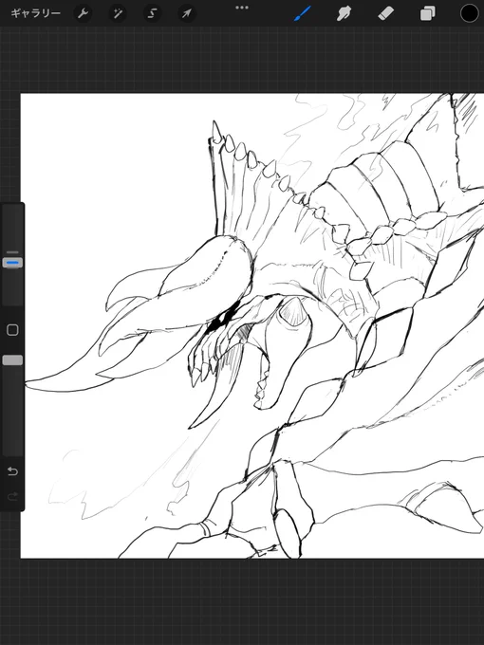
Task: Open the Actions wrench menu
Action: point(83,13)
